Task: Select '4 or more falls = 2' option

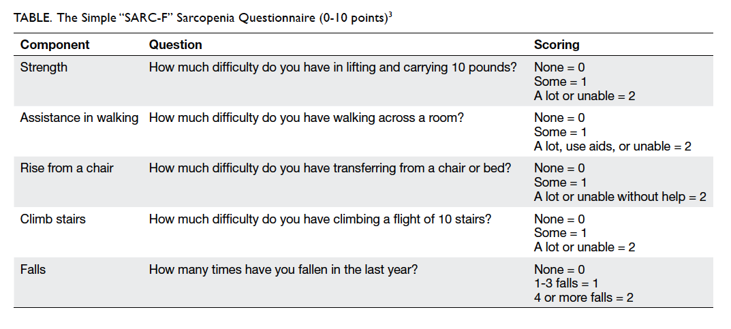Action: coord(584,297)
